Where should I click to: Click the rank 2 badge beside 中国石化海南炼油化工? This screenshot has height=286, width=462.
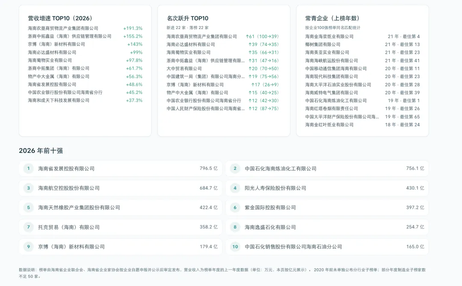(235, 169)
